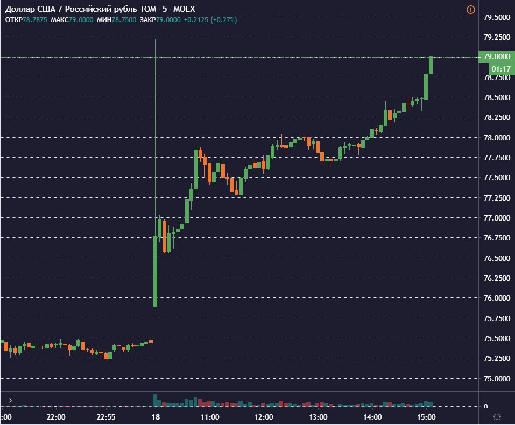This screenshot has width=515, height=425.
Task: Expand the collapsed panel chevron button
Action: (11, 400)
